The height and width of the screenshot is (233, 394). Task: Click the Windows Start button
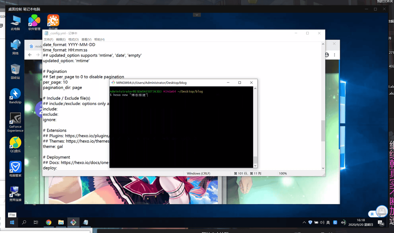click(12, 222)
